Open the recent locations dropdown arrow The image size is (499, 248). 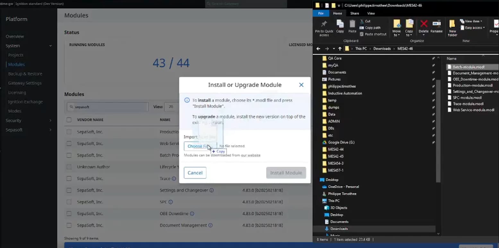point(334,49)
